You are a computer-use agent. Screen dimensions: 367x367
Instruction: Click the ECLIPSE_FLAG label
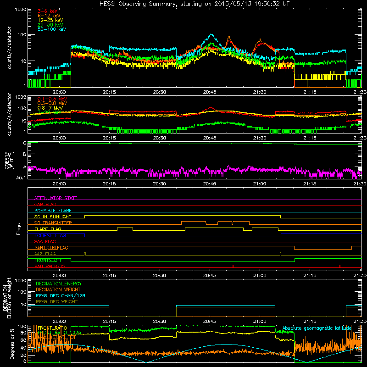pos(50,235)
